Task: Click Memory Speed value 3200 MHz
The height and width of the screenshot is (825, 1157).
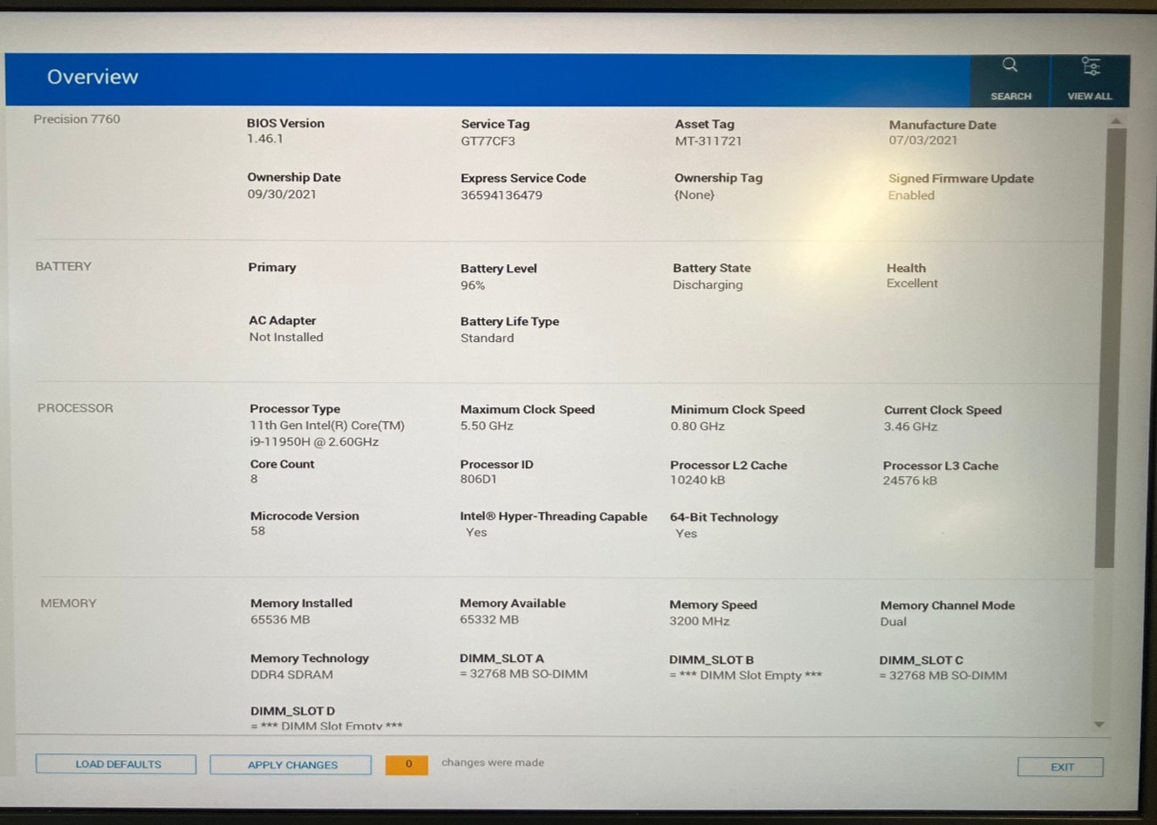Action: [699, 621]
